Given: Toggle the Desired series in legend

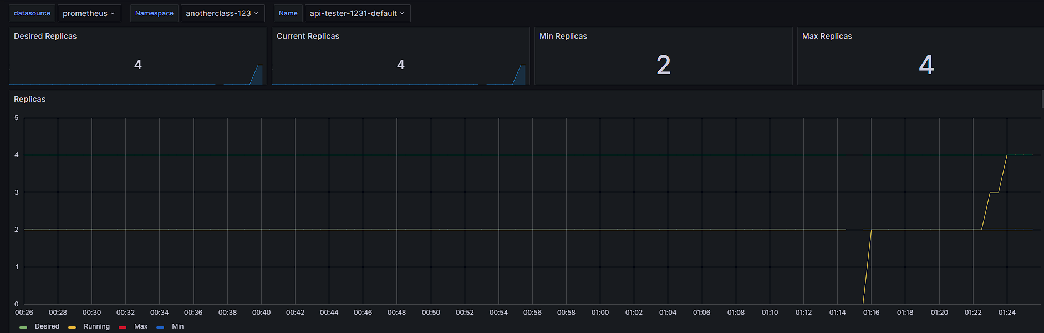Looking at the screenshot, I should coord(47,326).
